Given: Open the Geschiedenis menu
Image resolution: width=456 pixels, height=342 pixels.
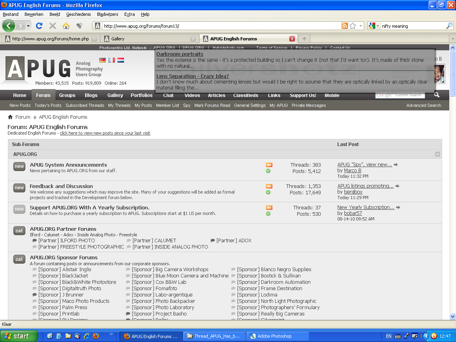Looking at the screenshot, I should pyautogui.click(x=78, y=14).
